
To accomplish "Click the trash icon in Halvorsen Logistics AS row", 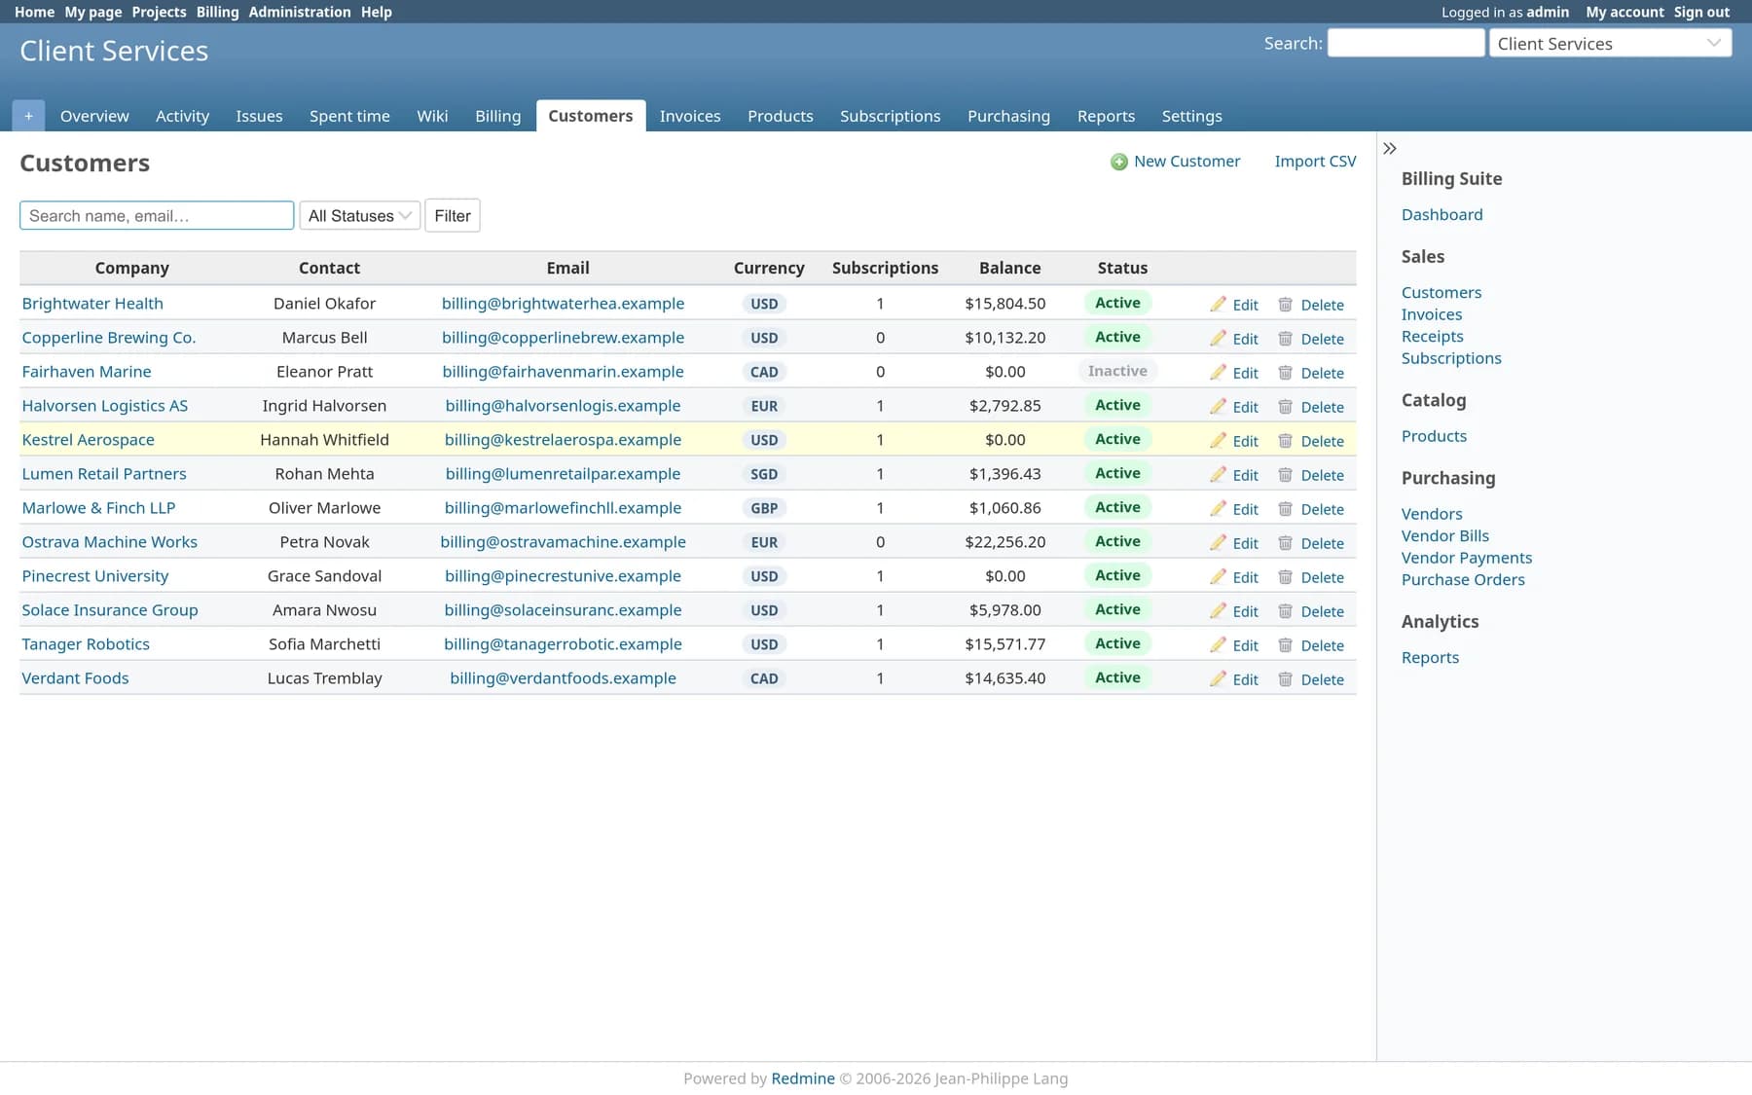I will click(x=1285, y=406).
